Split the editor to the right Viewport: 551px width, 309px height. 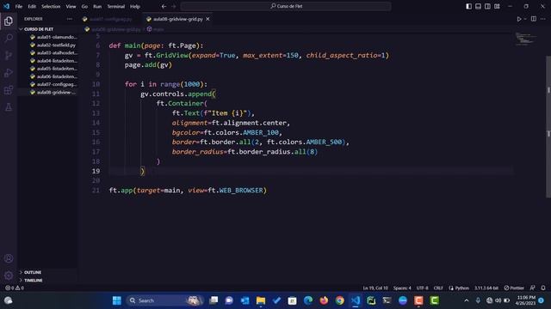(x=534, y=19)
